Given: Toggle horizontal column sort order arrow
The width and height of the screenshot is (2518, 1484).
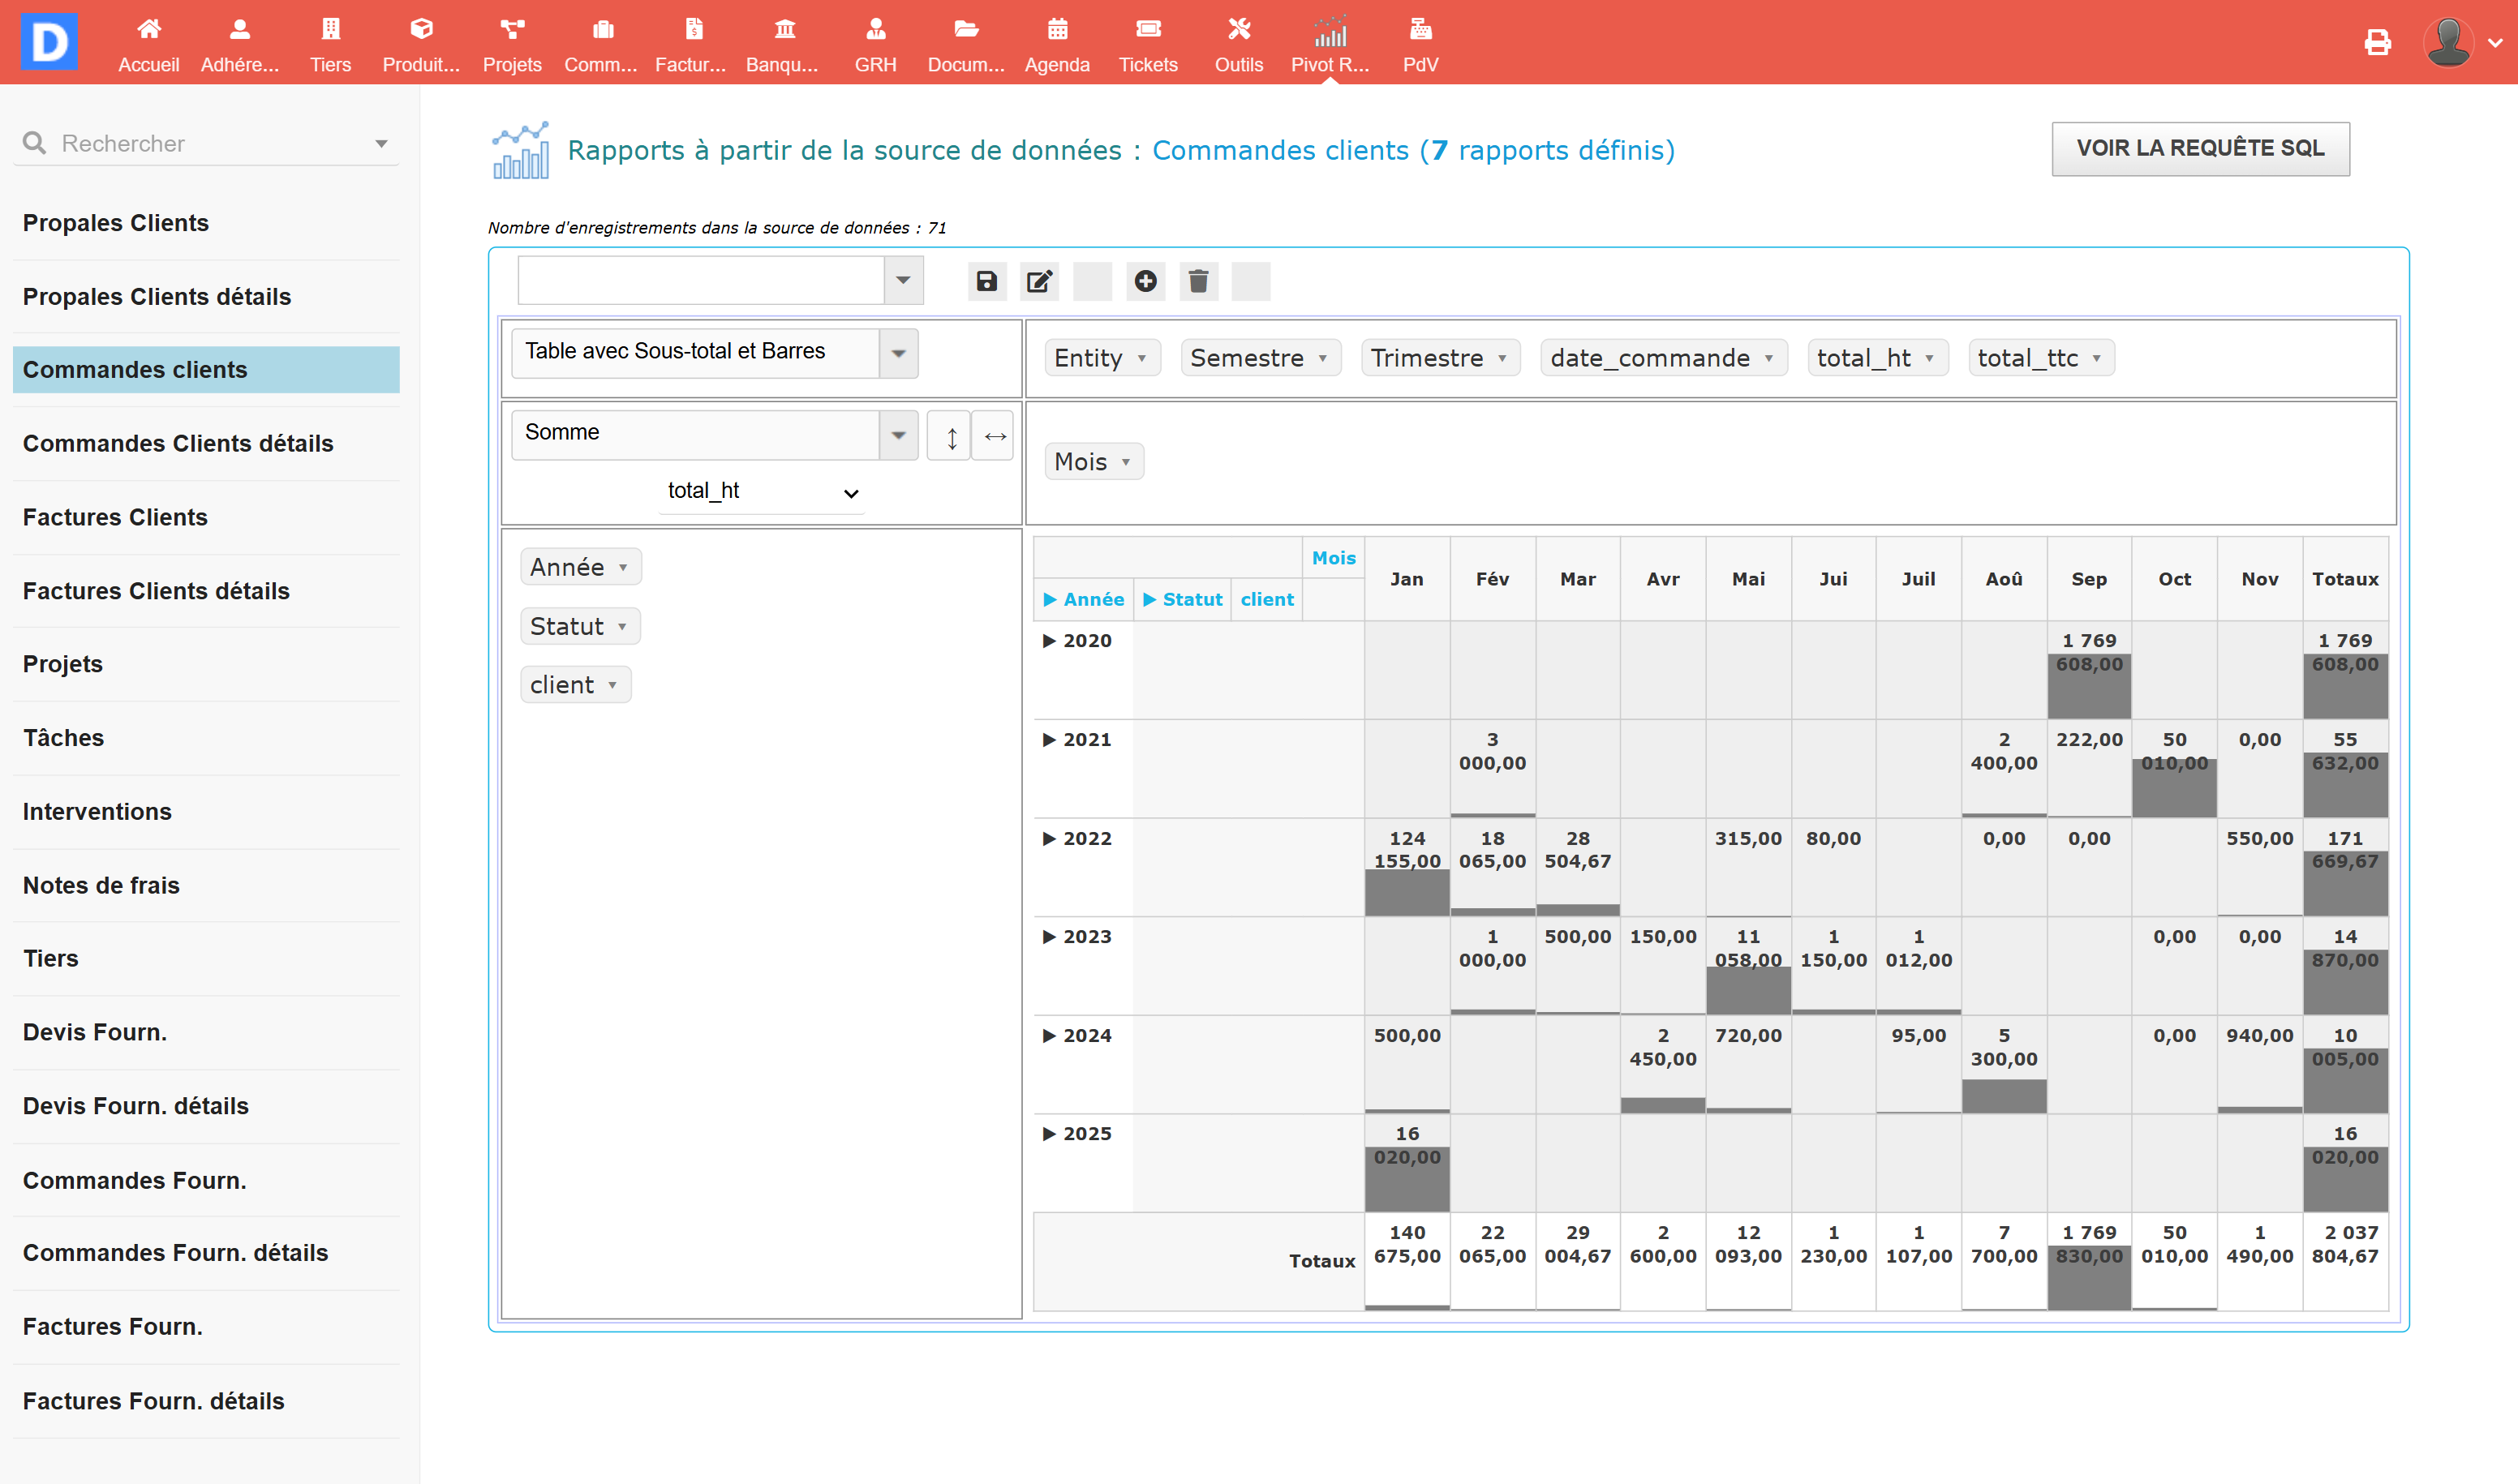Looking at the screenshot, I should [x=995, y=436].
